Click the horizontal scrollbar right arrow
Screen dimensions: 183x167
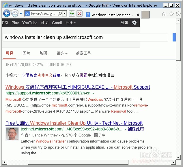(173, 162)
